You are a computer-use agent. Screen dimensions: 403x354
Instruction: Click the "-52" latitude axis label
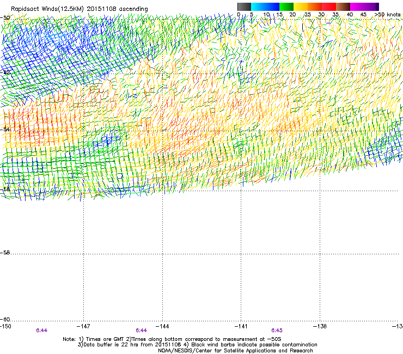pos(5,72)
